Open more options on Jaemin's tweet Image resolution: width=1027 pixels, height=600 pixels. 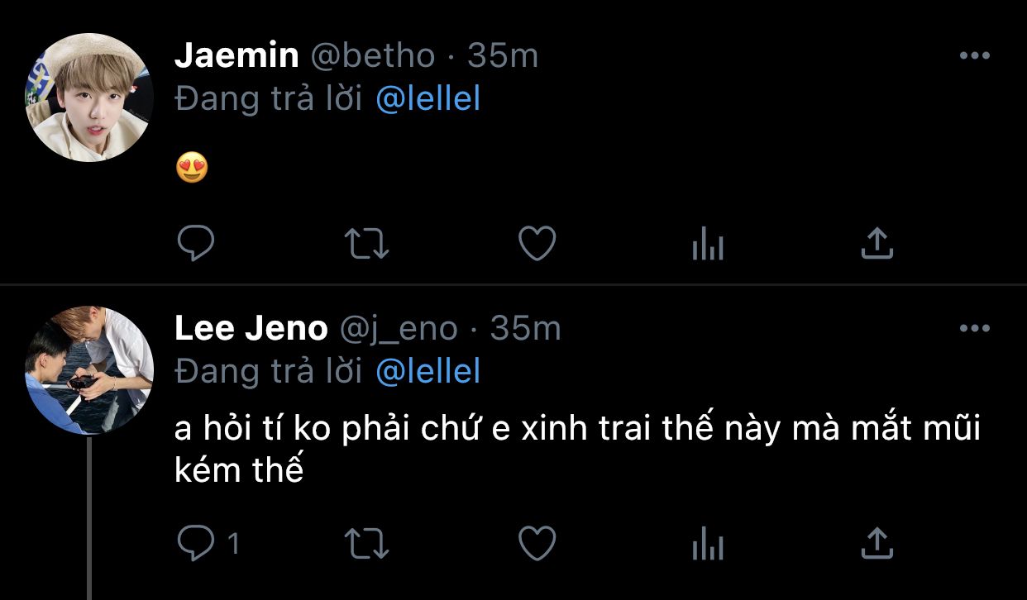974,55
